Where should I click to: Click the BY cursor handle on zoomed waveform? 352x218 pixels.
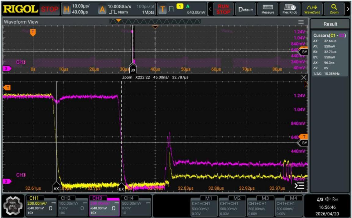coord(303,143)
